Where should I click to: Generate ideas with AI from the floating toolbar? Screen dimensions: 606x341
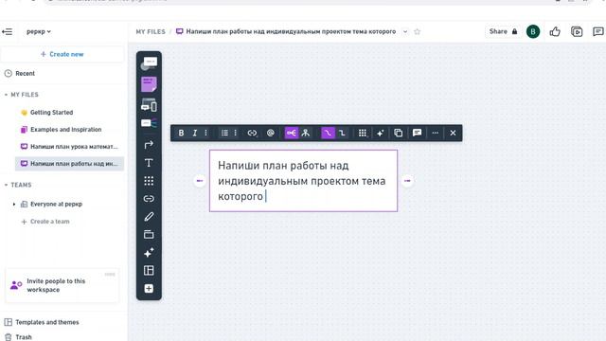pos(381,133)
